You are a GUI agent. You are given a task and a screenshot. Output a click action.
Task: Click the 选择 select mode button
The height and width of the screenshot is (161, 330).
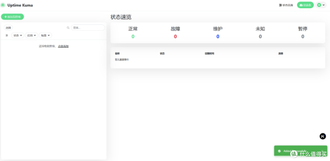(9, 27)
